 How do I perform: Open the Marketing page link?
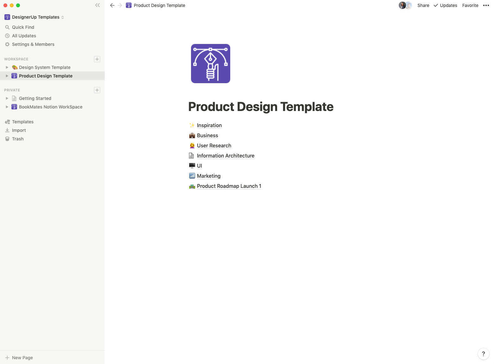tap(209, 176)
